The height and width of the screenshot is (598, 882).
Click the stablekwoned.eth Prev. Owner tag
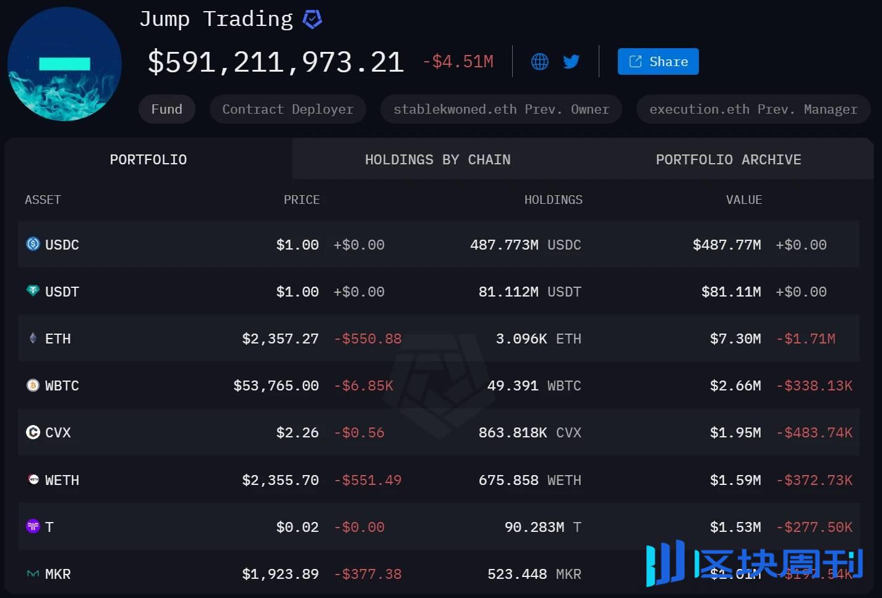501,109
